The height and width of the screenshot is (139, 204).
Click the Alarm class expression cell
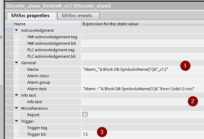pos(143,76)
